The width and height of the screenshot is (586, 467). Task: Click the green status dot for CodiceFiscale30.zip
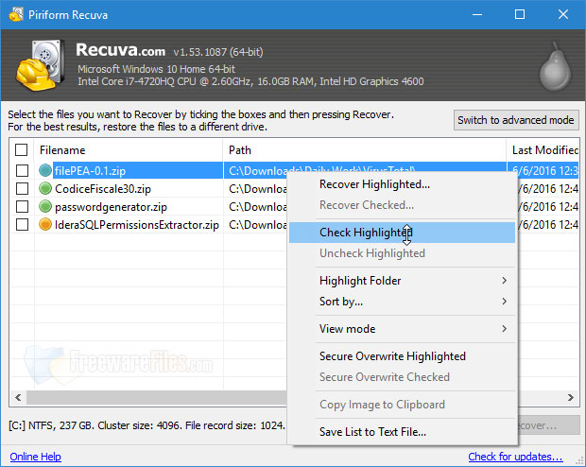pos(45,188)
